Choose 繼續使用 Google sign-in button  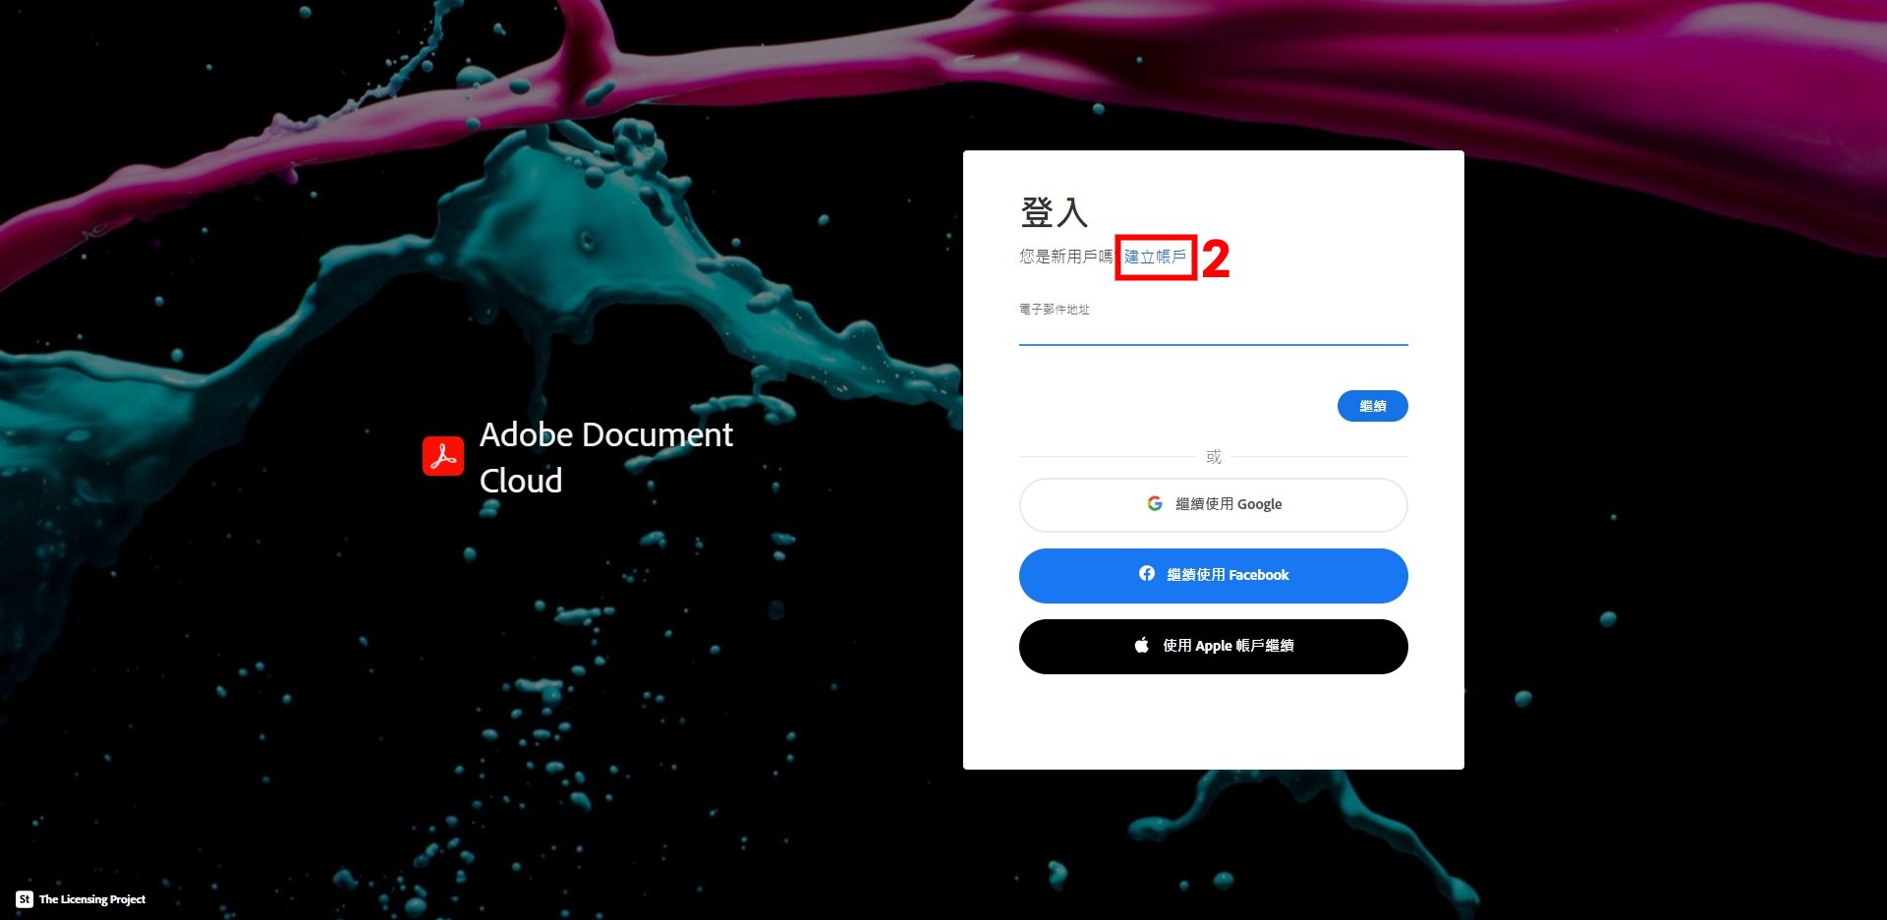tap(1214, 505)
